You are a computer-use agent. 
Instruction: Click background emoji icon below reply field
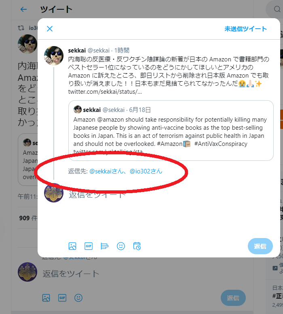tap(78, 298)
